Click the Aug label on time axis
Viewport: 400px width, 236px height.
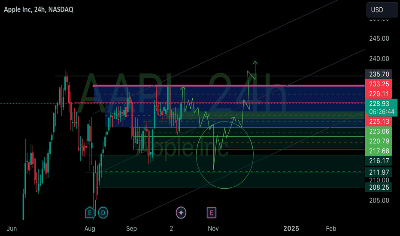tap(90, 229)
